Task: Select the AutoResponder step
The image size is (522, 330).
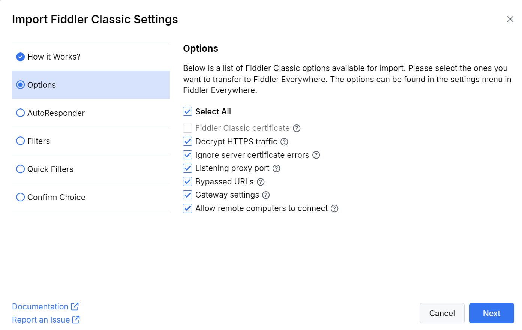Action: (x=56, y=112)
